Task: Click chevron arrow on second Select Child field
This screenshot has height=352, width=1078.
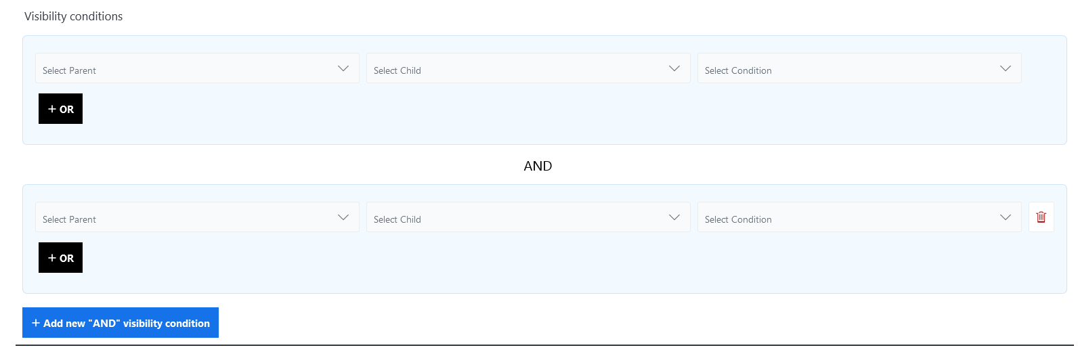Action: pyautogui.click(x=674, y=217)
